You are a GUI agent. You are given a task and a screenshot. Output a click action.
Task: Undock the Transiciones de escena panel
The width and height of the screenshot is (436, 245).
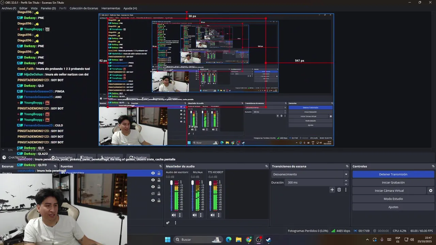point(347,166)
